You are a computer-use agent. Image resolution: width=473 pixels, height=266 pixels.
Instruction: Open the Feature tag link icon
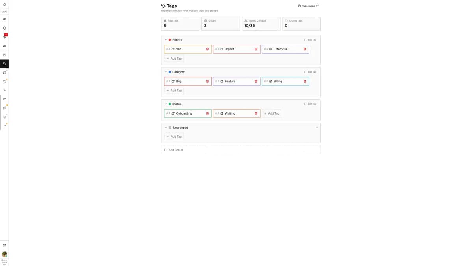pyautogui.click(x=222, y=81)
